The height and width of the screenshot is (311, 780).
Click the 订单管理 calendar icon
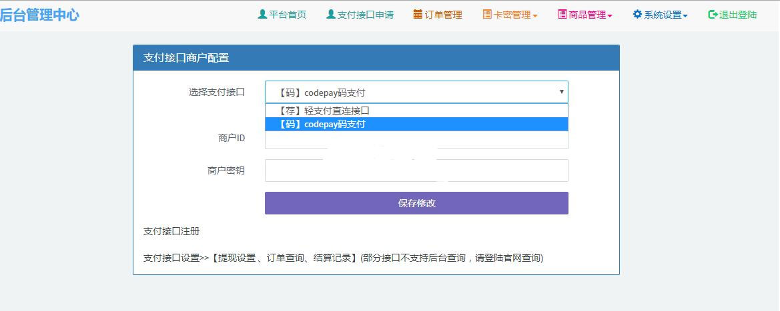click(x=418, y=15)
